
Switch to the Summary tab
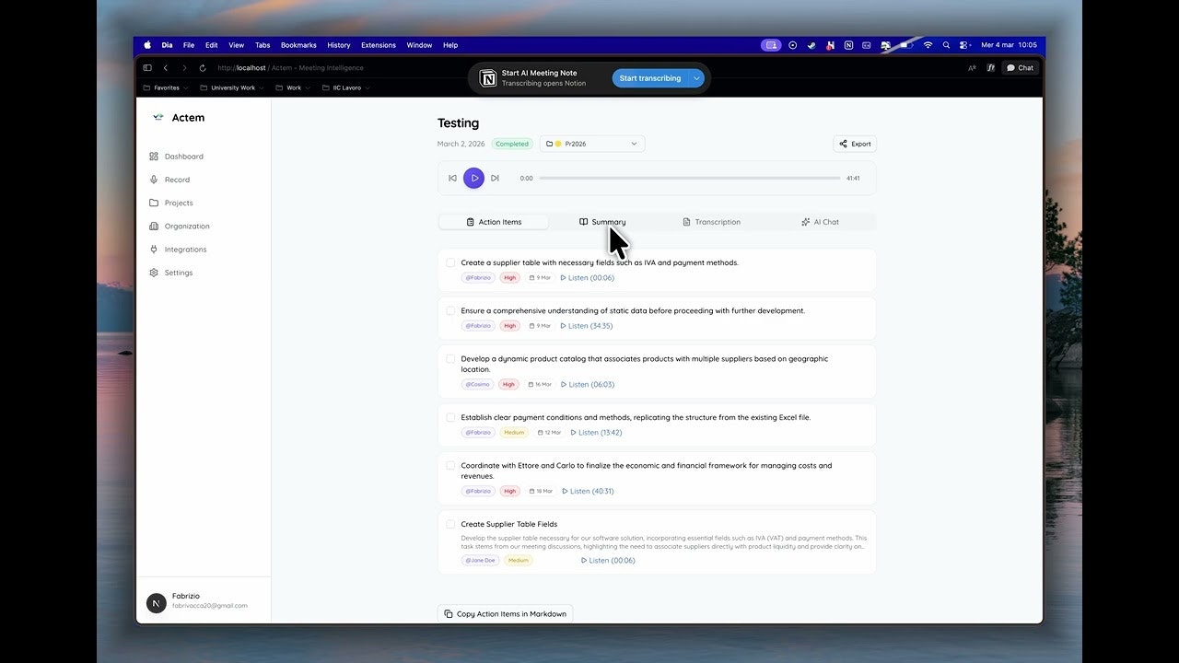tap(602, 222)
